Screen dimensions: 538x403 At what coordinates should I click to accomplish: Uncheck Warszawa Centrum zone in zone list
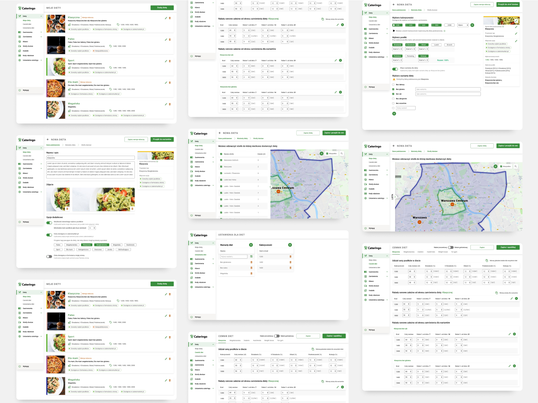tap(221, 160)
